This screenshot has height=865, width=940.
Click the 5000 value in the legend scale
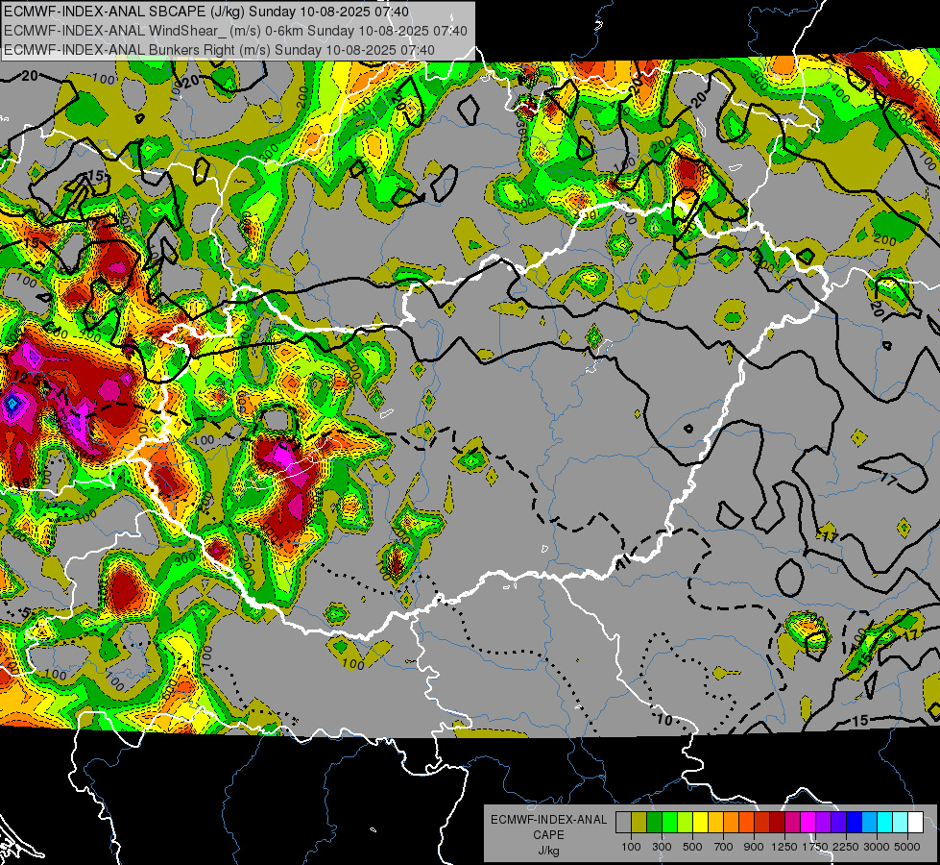tap(907, 847)
